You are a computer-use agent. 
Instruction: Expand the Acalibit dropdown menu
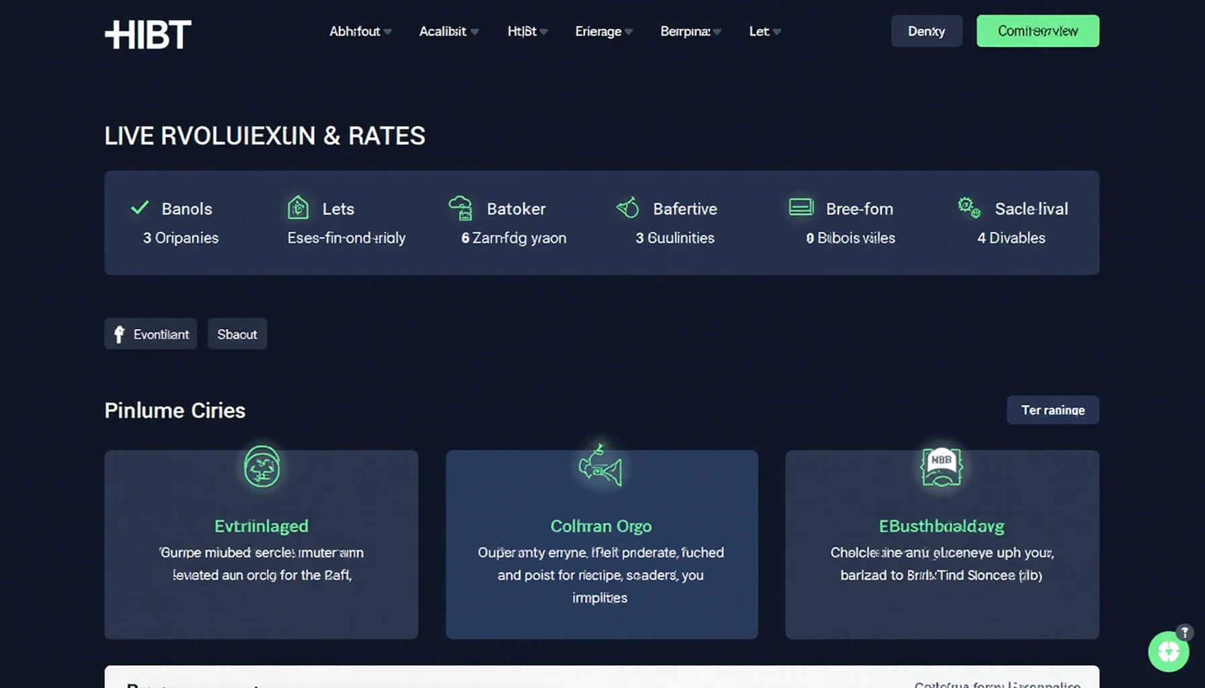point(449,32)
